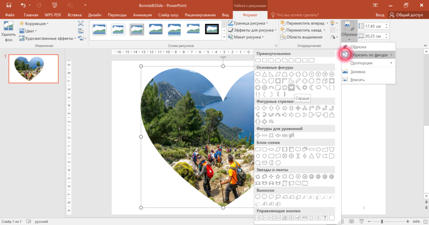Click the Undo arrow icon
This screenshot has height=225, width=429.
pyautogui.click(x=23, y=5)
